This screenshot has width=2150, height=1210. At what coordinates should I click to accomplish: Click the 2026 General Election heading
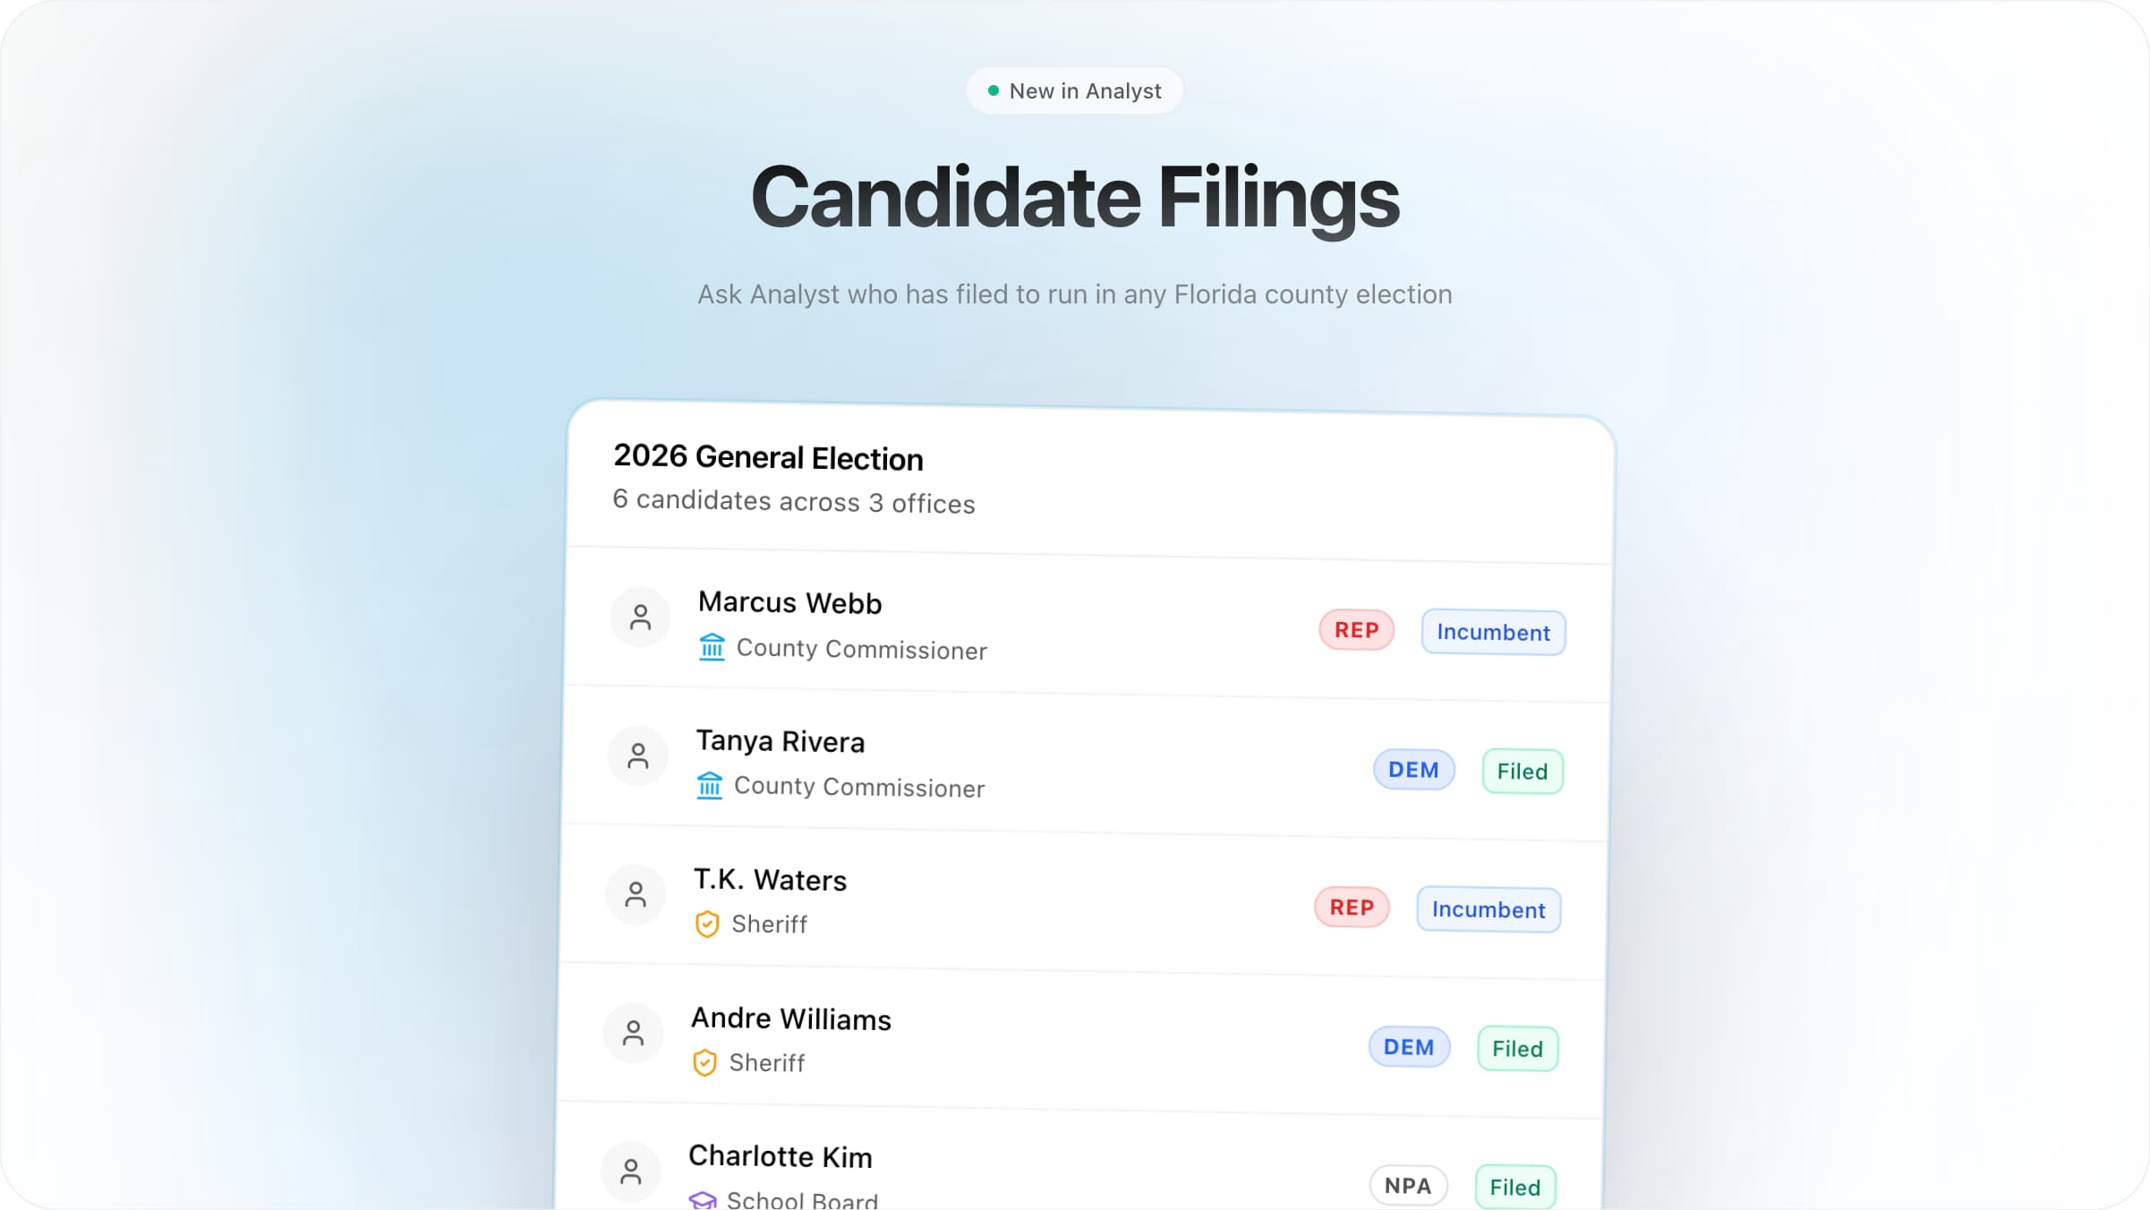(x=768, y=457)
